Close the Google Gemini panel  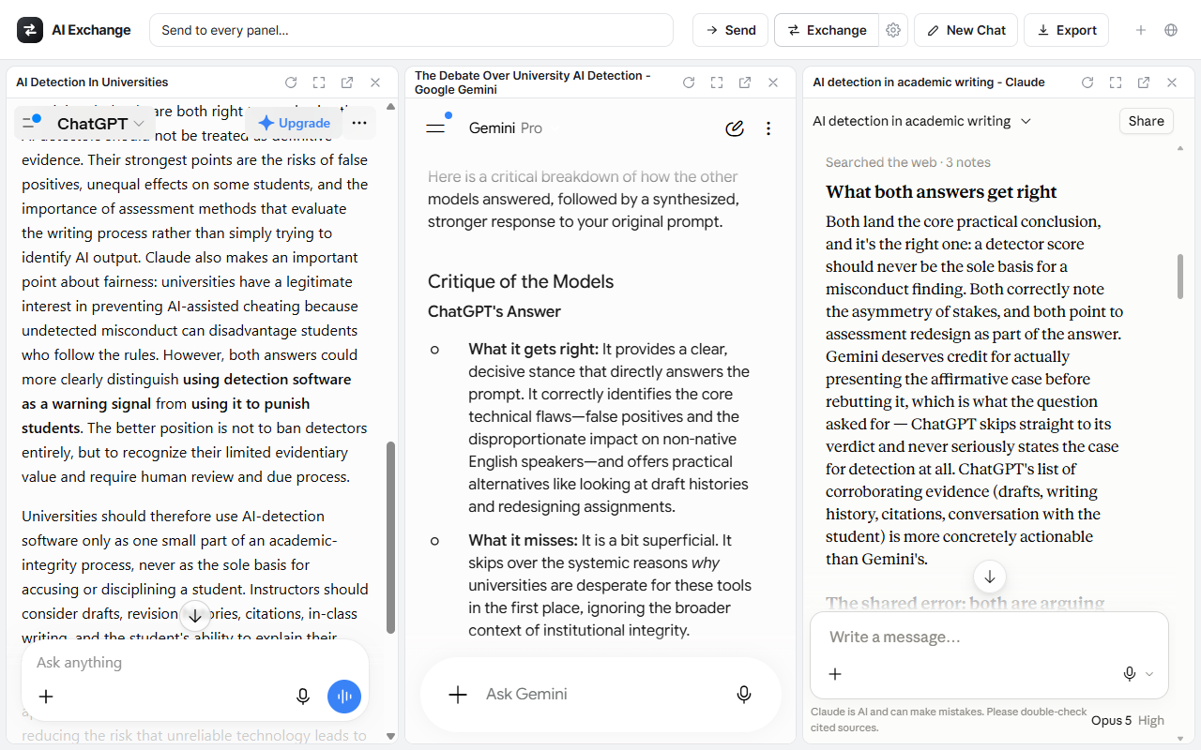pos(773,82)
